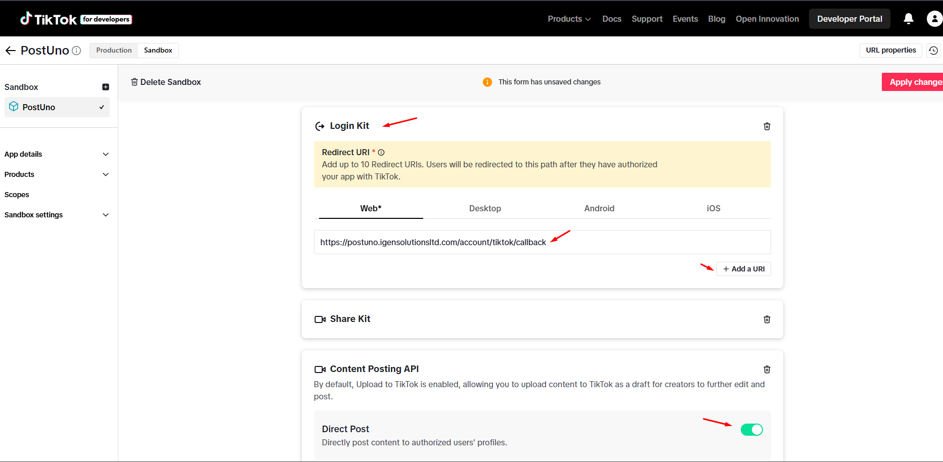Delete the Login Kit product
Viewport: 943px width, 462px height.
coord(767,126)
